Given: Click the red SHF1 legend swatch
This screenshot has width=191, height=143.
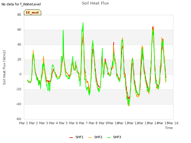Looking at the screenshot, I should pyautogui.click(x=71, y=138).
